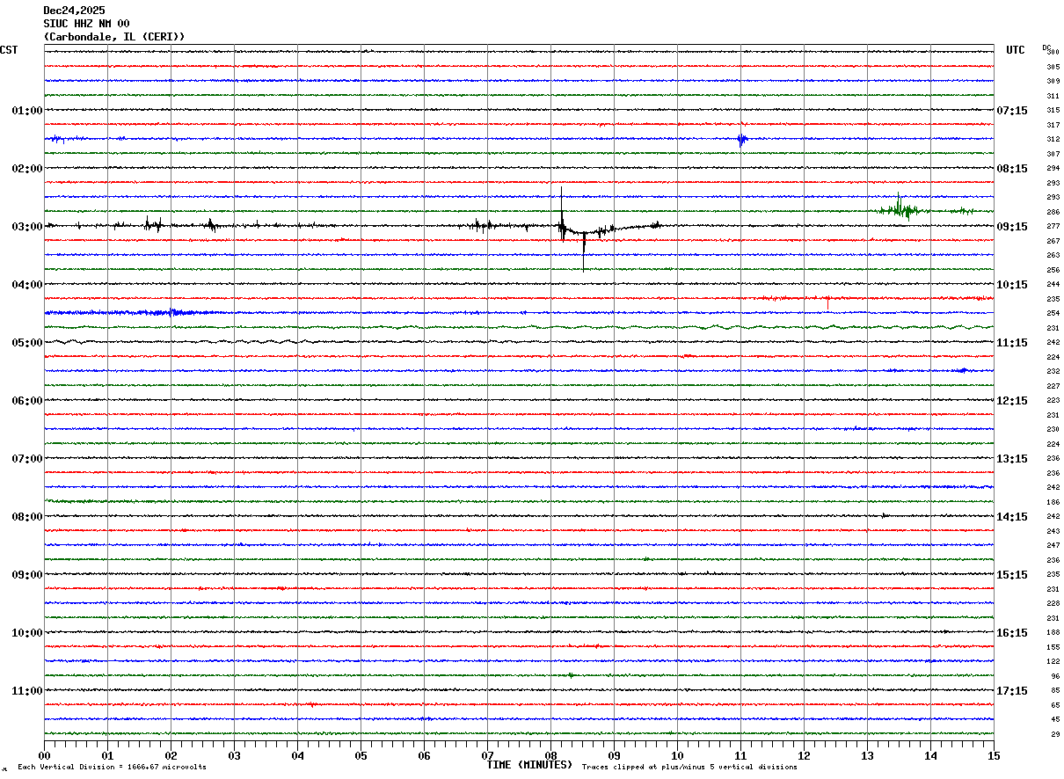
Task: Click minute axis tick label 15
Action: coord(994,755)
